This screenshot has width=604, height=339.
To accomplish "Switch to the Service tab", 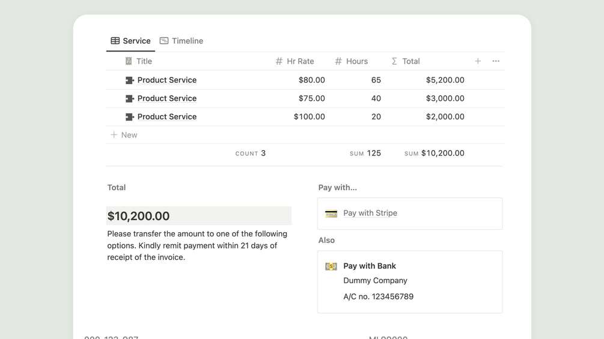I will 130,41.
